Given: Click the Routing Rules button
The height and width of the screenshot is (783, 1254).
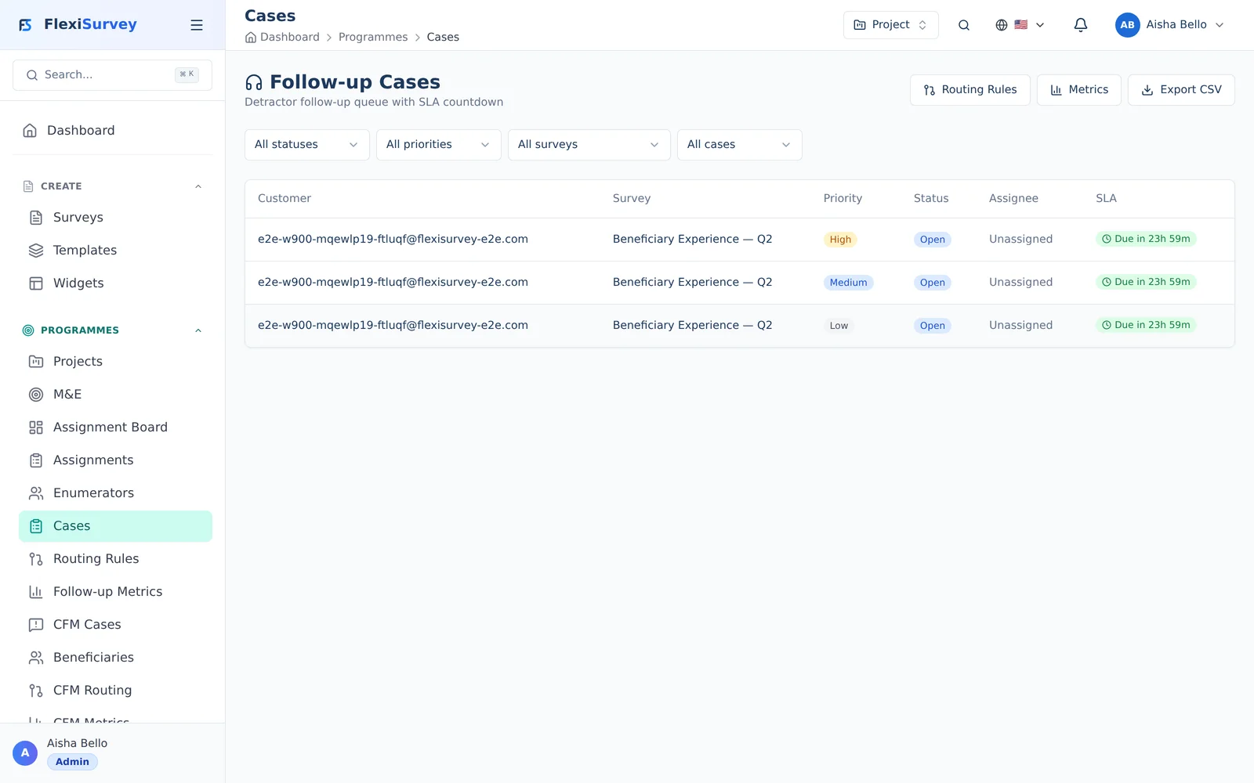Looking at the screenshot, I should [970, 90].
